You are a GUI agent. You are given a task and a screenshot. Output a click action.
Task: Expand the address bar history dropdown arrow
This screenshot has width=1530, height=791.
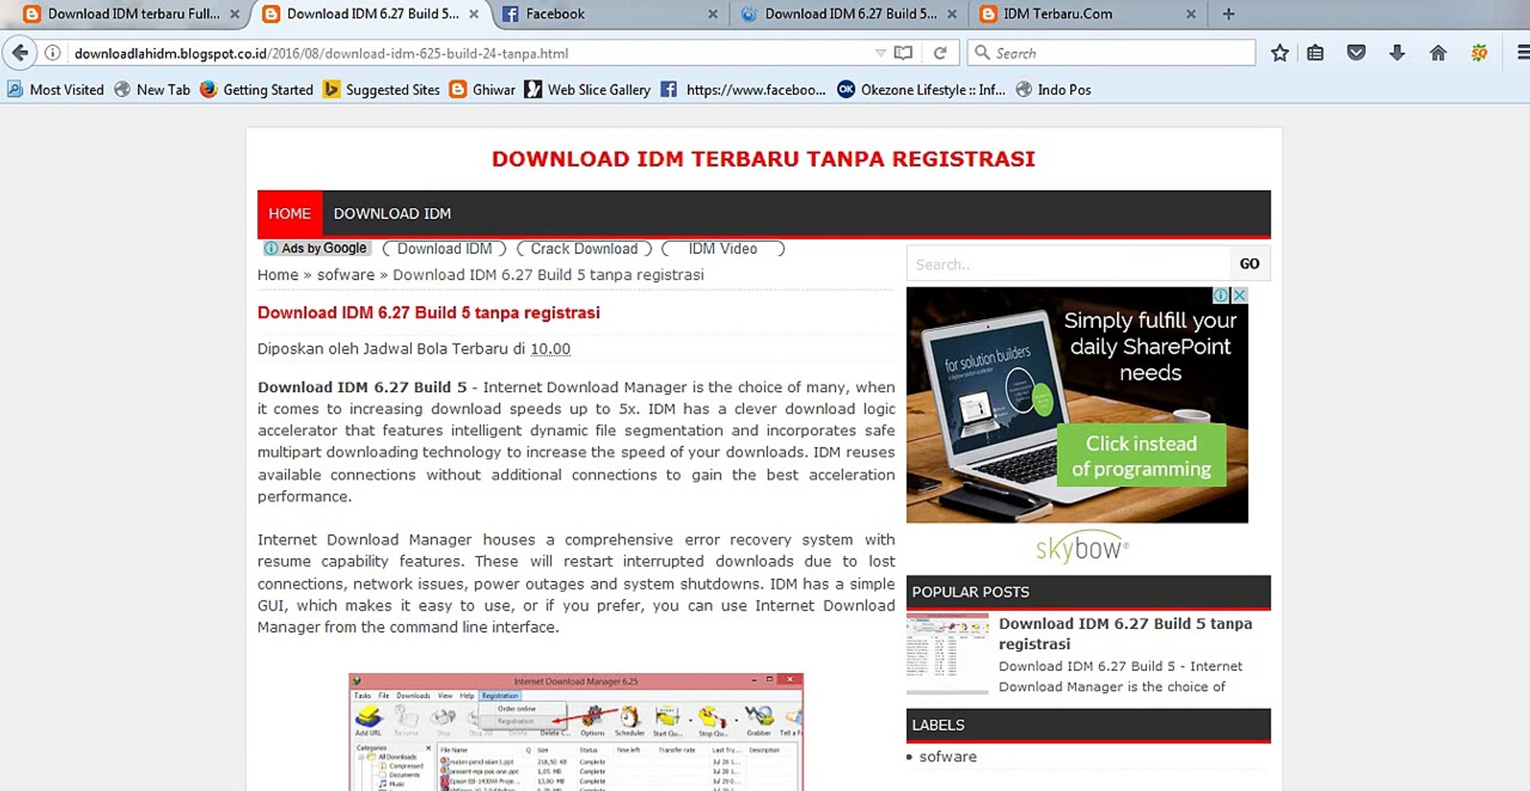(880, 53)
